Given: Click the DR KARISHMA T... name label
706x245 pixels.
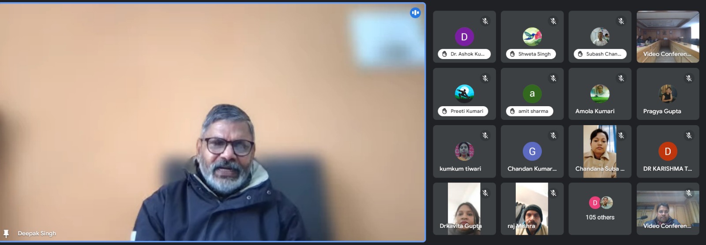Looking at the screenshot, I should 668,169.
